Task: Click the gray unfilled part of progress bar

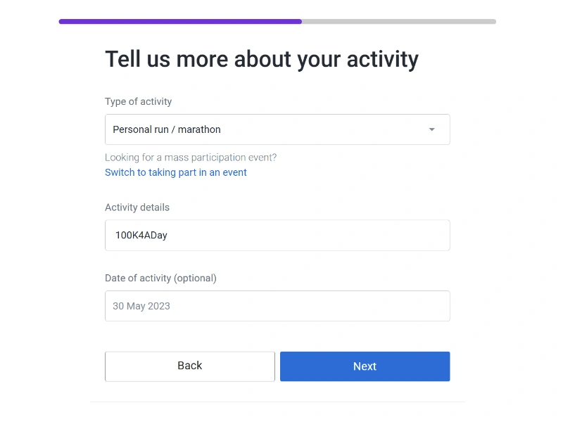Action: (399, 21)
